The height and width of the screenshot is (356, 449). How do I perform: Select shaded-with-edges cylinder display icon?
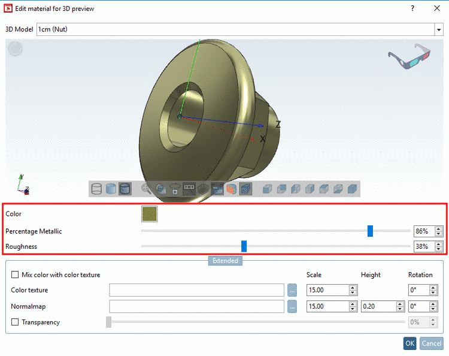[x=125, y=189]
